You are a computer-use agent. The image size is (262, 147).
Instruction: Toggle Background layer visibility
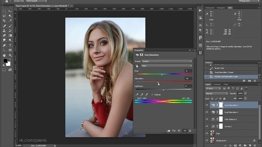tap(207, 140)
